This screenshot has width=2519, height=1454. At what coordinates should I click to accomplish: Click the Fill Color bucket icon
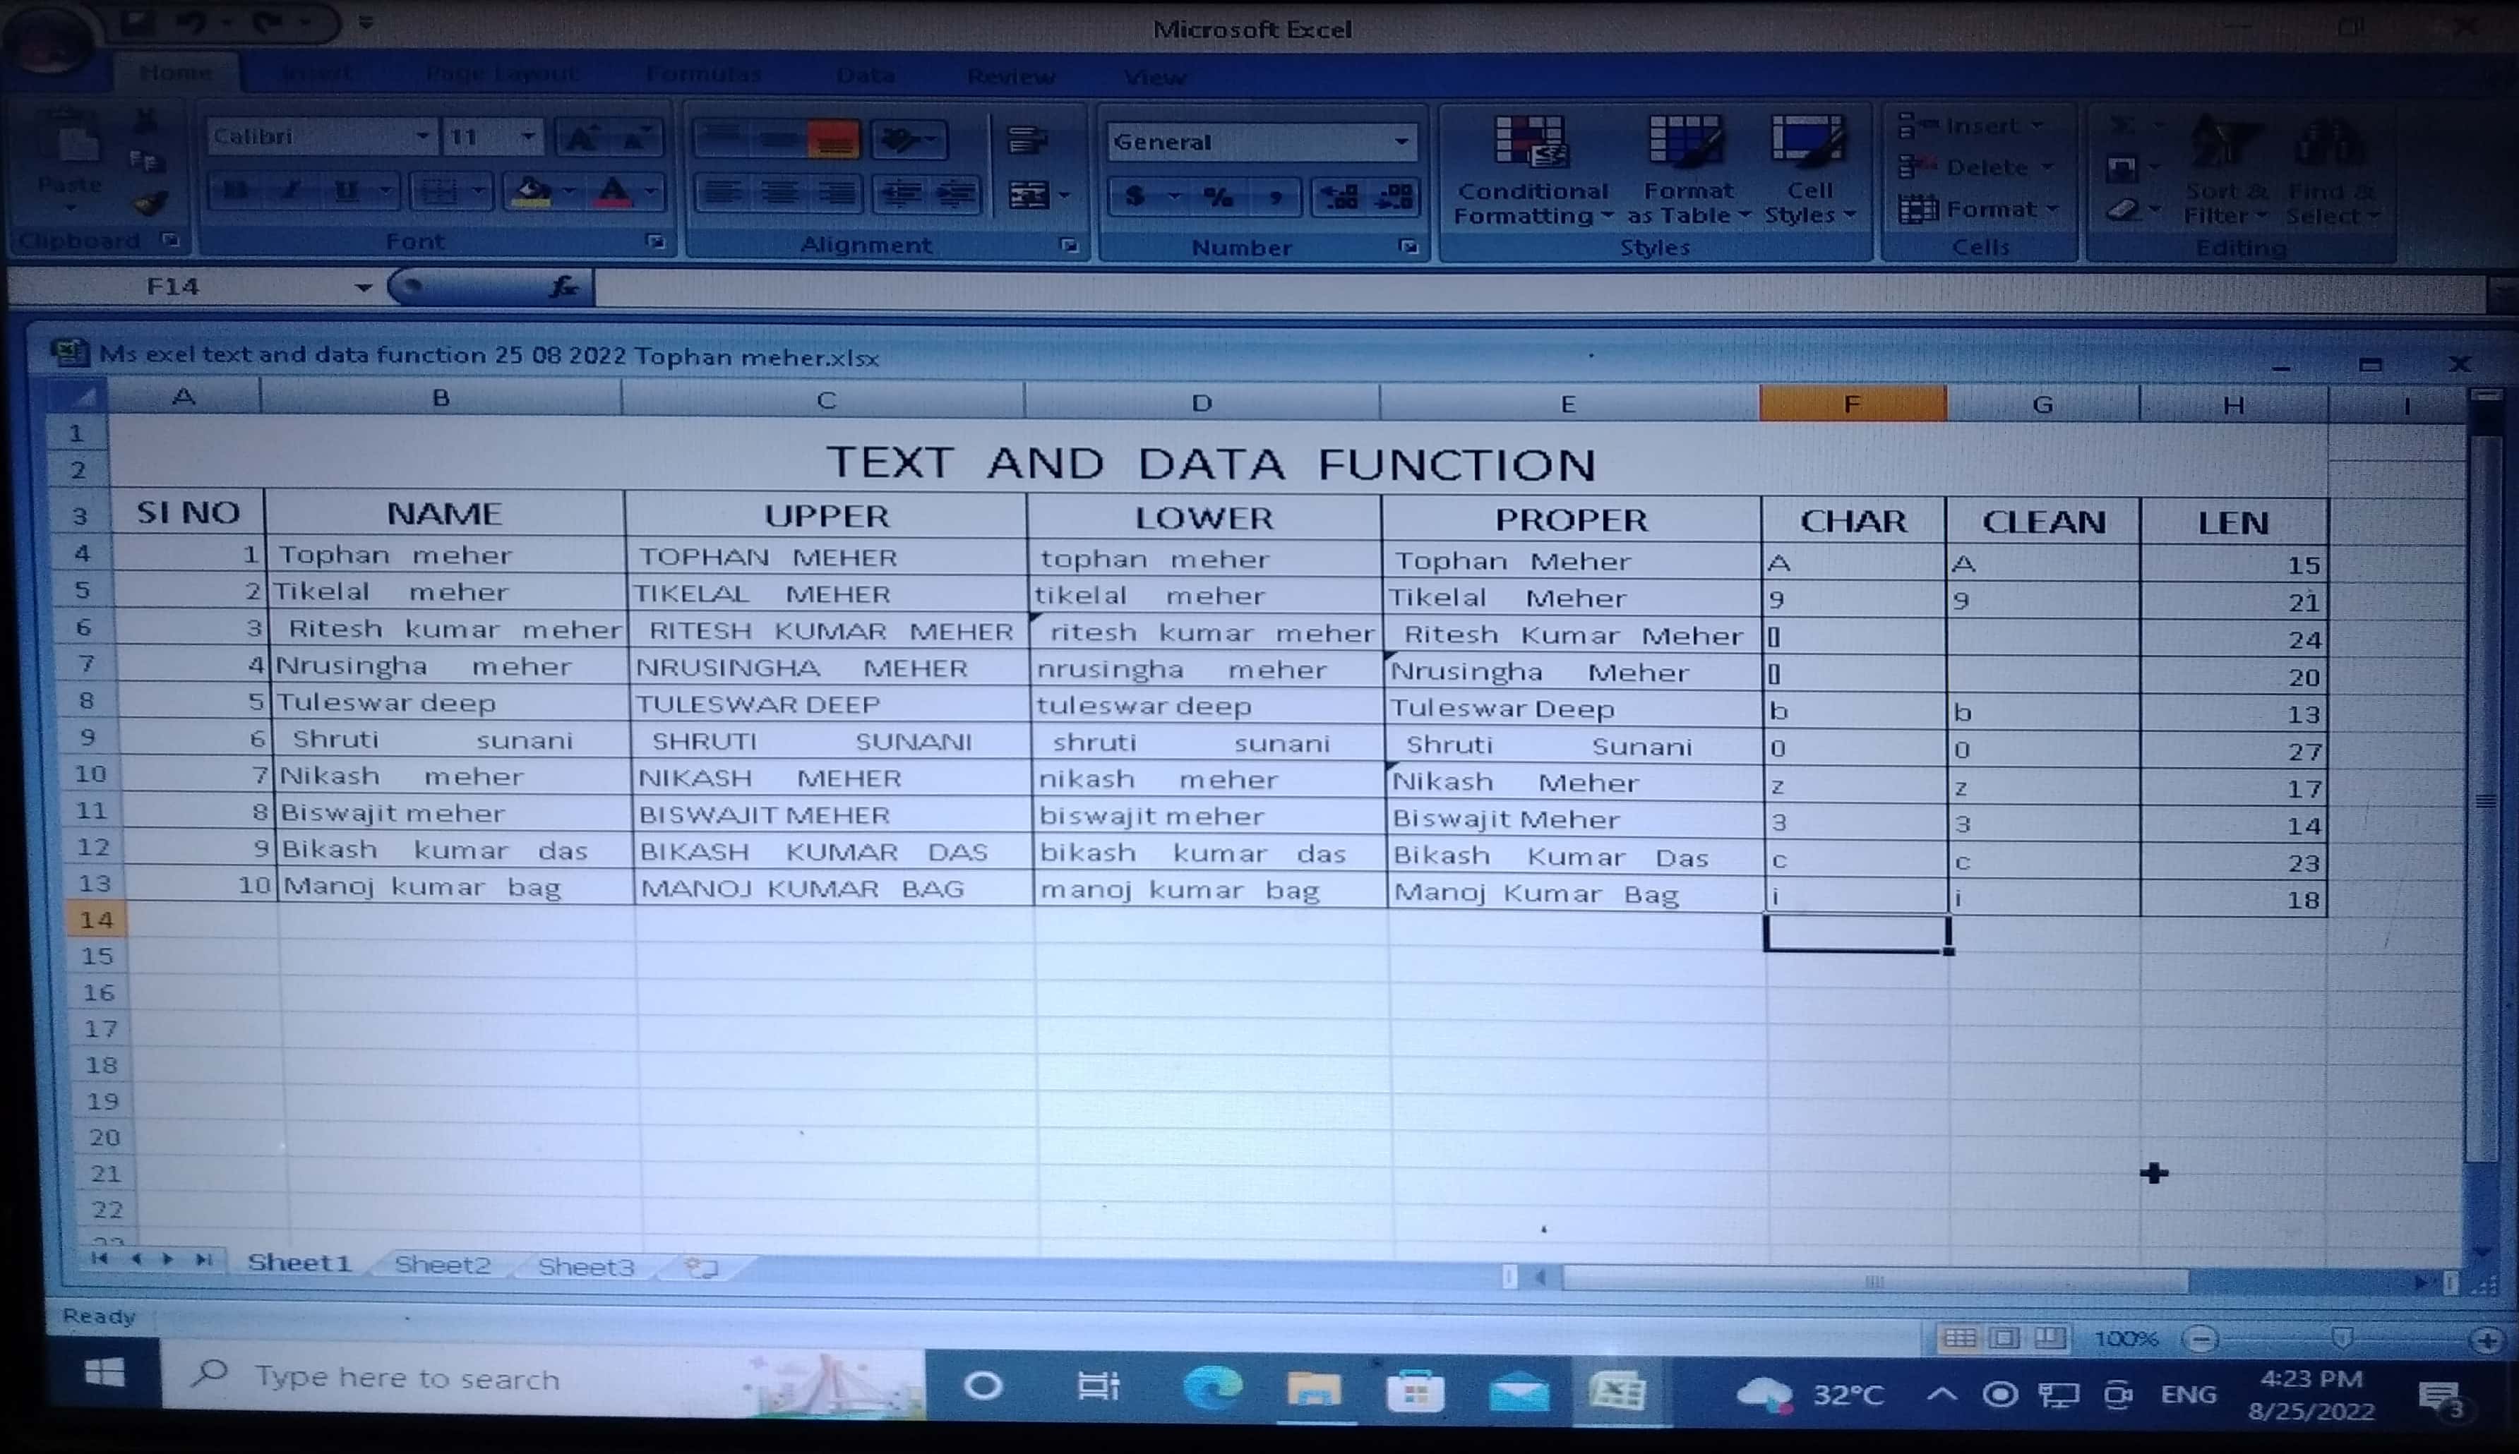tap(530, 192)
